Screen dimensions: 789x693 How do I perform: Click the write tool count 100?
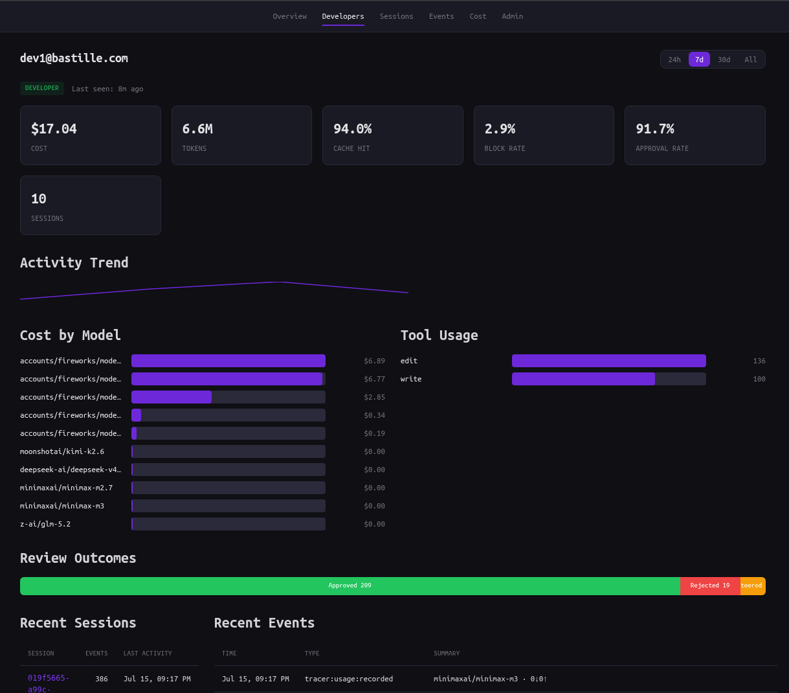[x=759, y=379]
